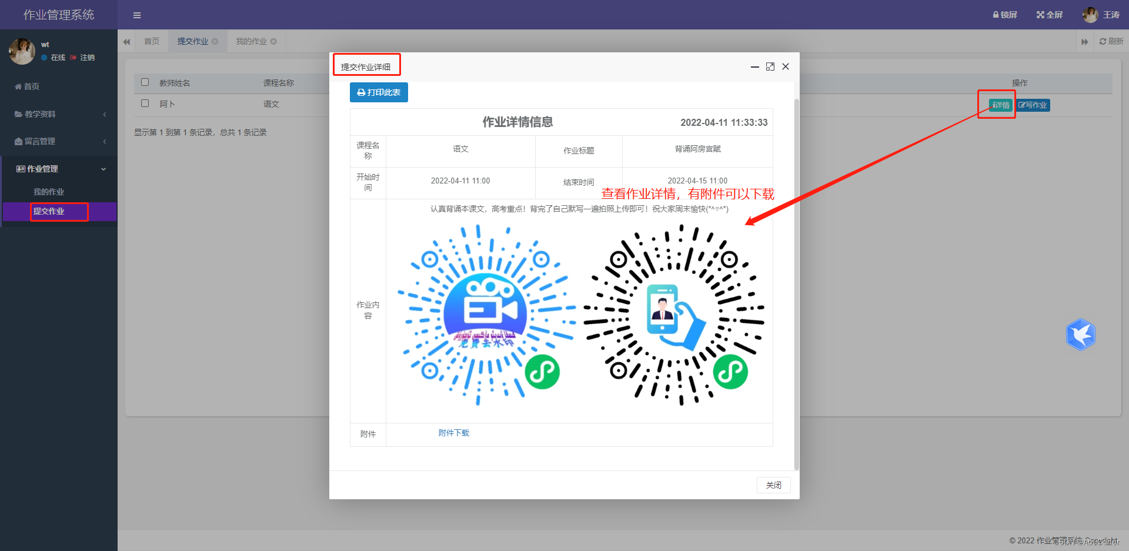Image resolution: width=1129 pixels, height=551 pixels.
Task: Click the 附件下载 attachment link
Action: [454, 433]
